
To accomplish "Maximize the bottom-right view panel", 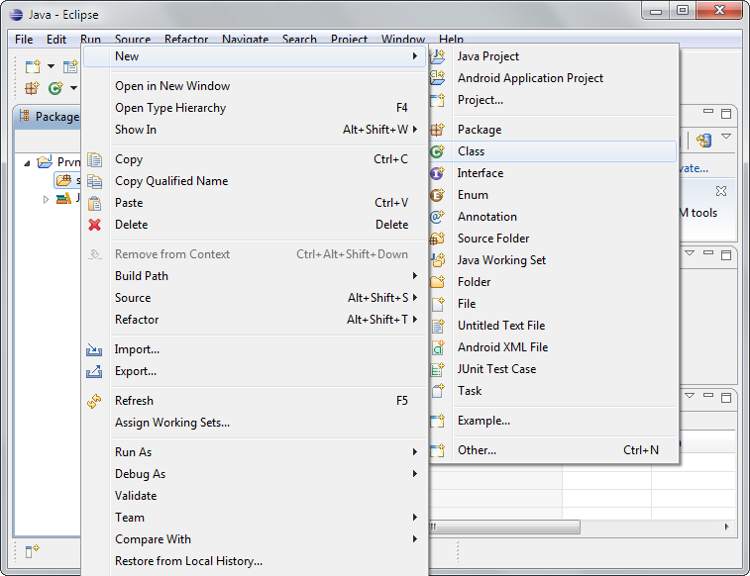I will point(726,398).
